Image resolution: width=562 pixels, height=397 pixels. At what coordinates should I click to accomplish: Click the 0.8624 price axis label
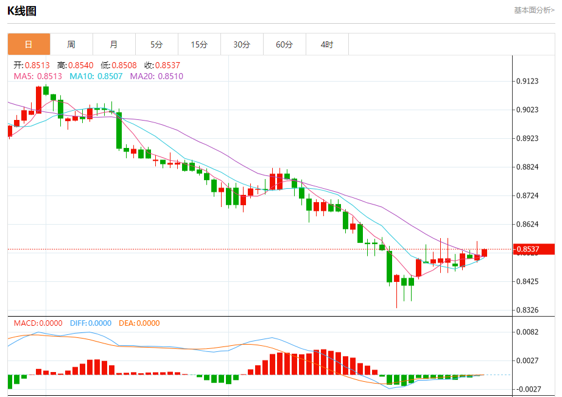[527, 224]
